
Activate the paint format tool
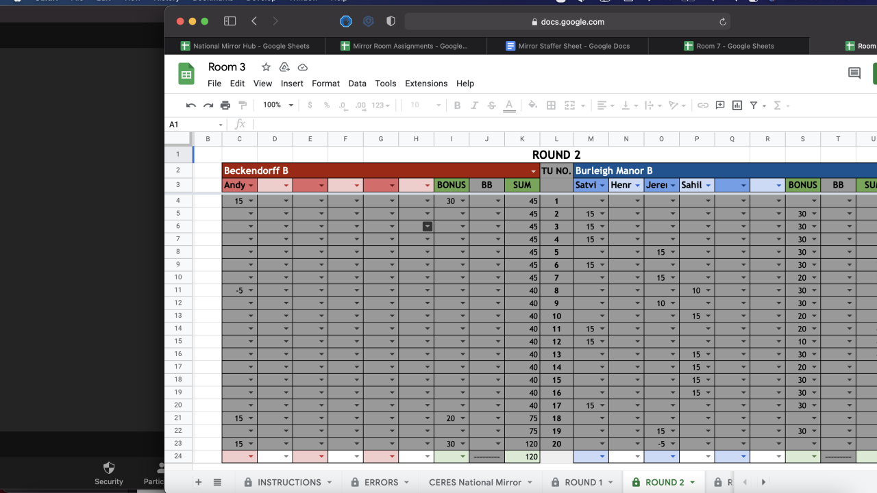243,105
